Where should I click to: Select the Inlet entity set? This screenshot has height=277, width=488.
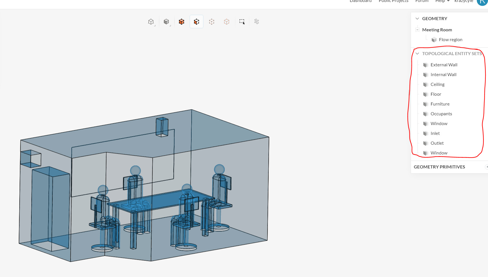(435, 133)
